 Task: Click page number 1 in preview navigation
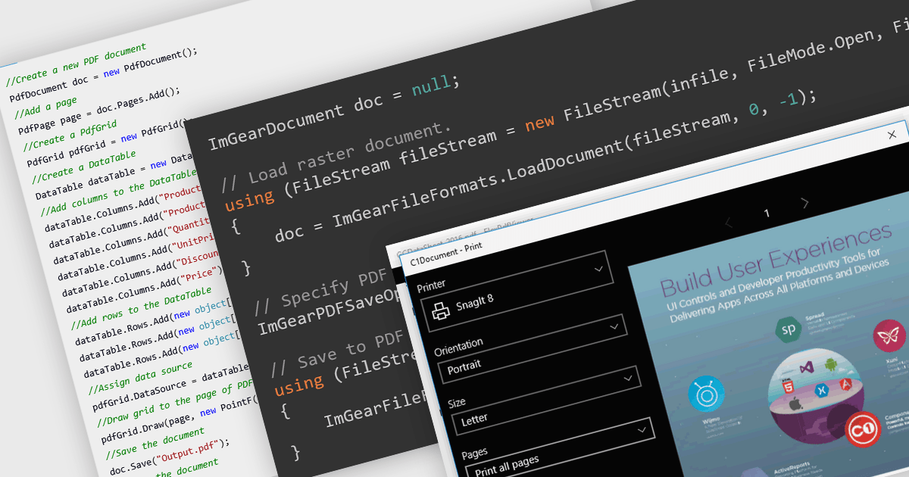(767, 213)
